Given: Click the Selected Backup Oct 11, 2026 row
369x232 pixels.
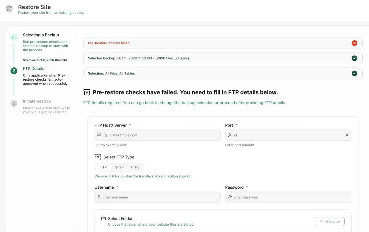Looking at the screenshot, I should tap(223, 58).
